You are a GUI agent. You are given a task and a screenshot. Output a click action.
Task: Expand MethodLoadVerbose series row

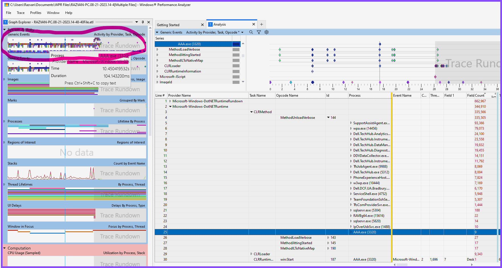(x=157, y=49)
